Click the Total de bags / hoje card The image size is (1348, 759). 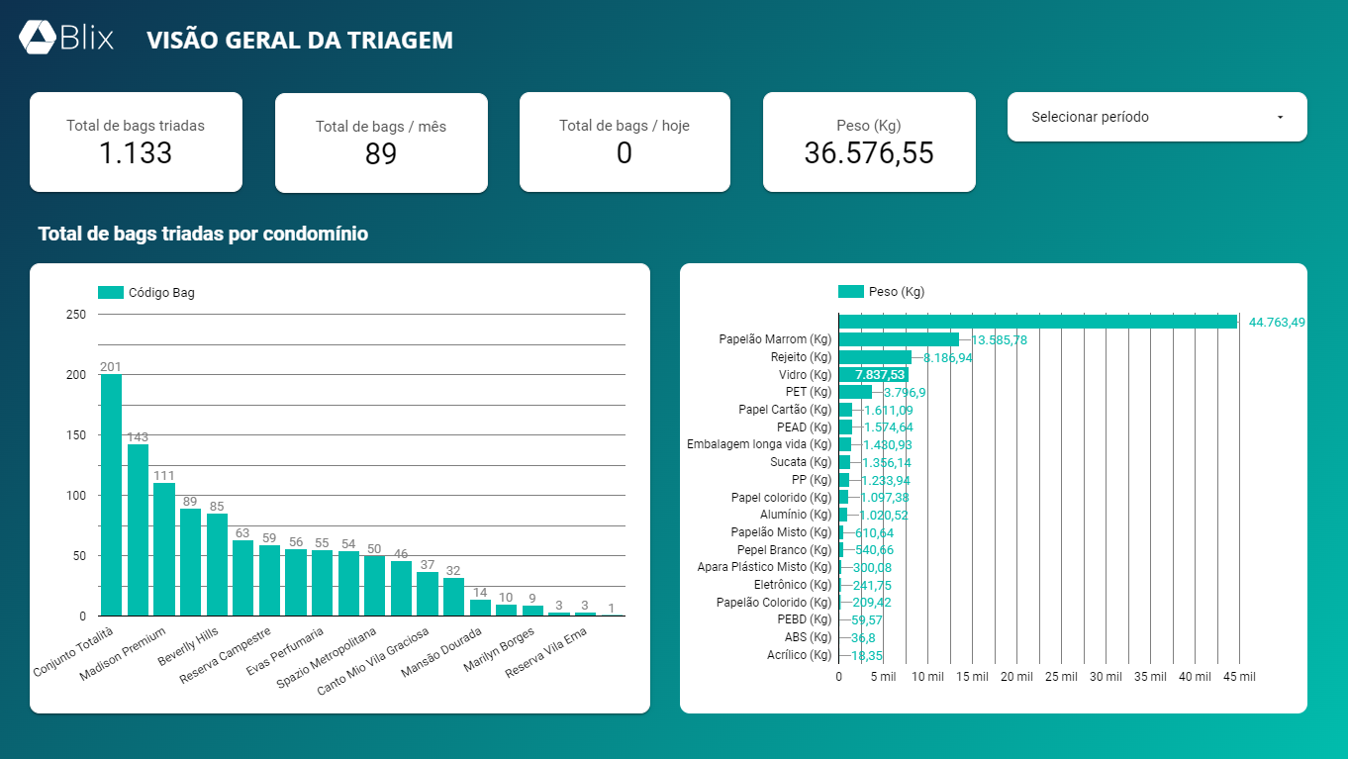click(625, 142)
